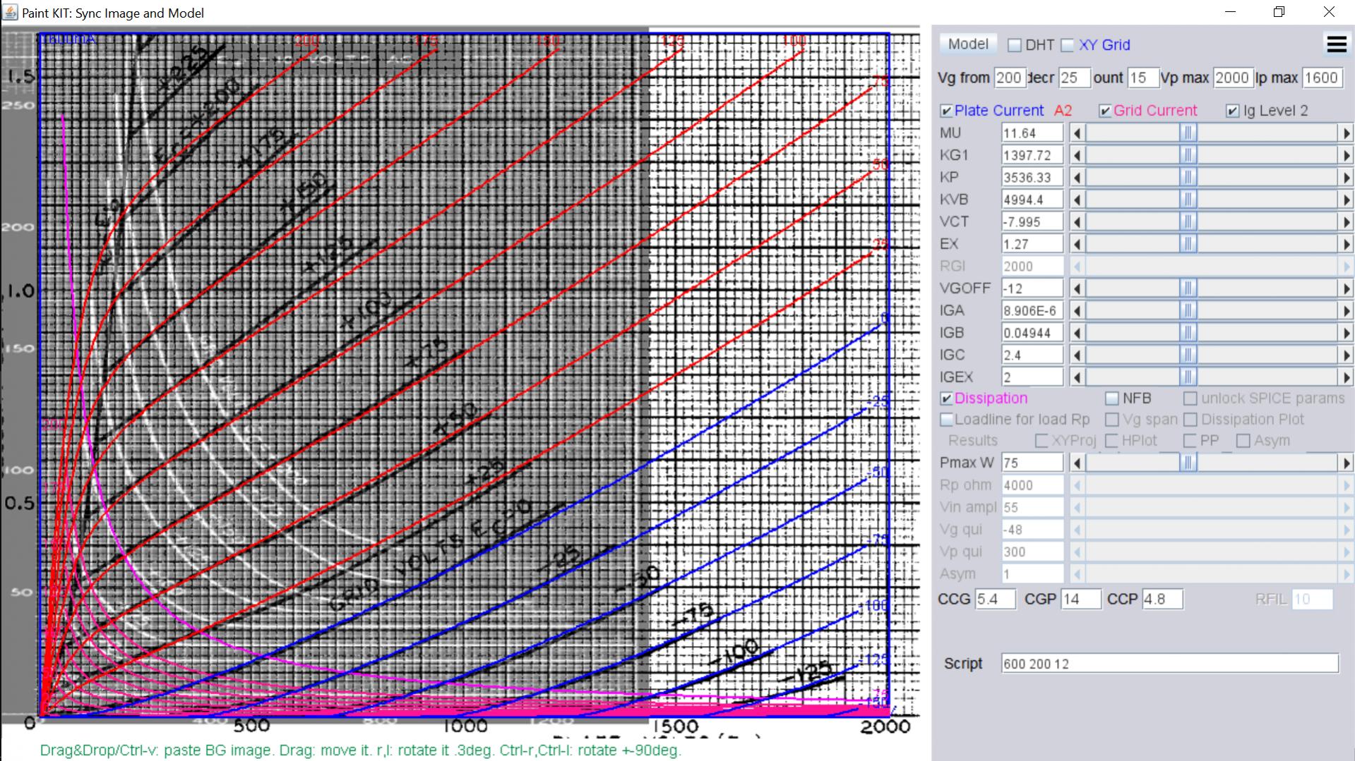Click VCT slider right arrow
This screenshot has height=761, width=1355.
pos(1346,221)
